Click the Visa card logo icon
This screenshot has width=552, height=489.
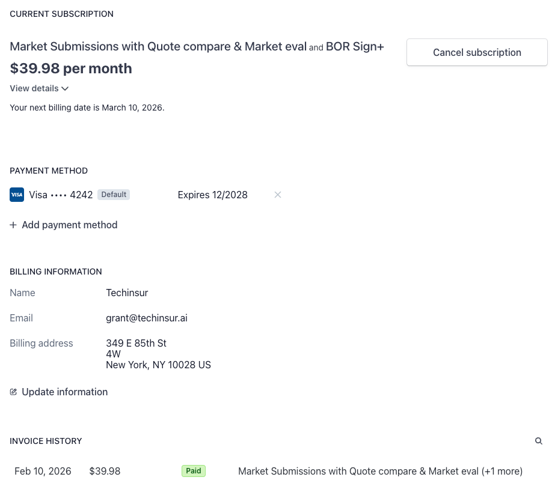pyautogui.click(x=17, y=195)
